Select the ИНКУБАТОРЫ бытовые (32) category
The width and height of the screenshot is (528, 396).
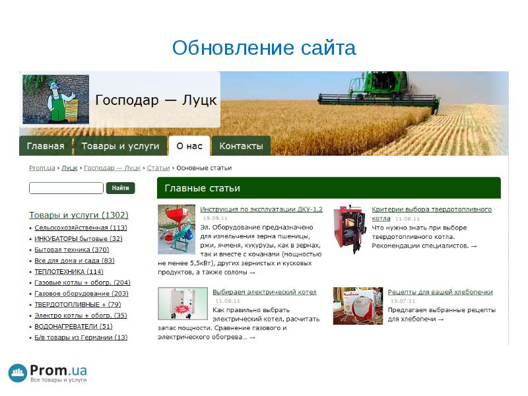coord(78,239)
